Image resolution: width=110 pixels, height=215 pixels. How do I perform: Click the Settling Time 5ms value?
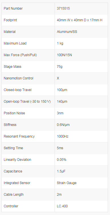60,148
